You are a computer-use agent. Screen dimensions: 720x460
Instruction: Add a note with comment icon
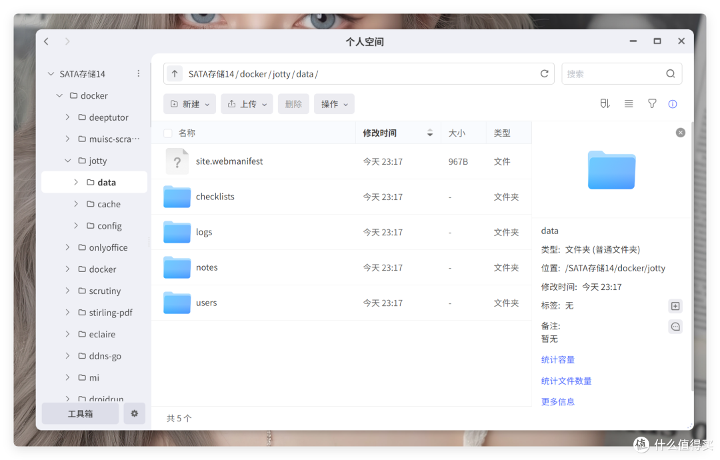675,327
